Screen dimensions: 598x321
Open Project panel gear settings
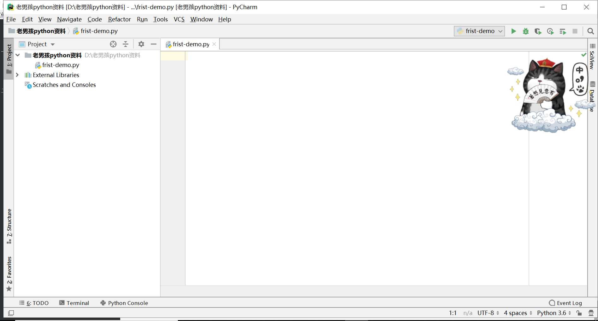coord(141,44)
